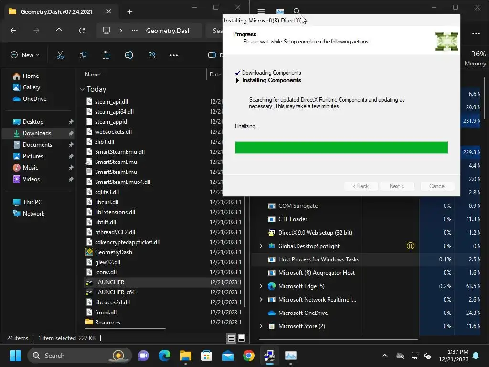Open Microsoft Edge from the taskbar
Viewport: 489px width, 367px height.
pyautogui.click(x=165, y=356)
